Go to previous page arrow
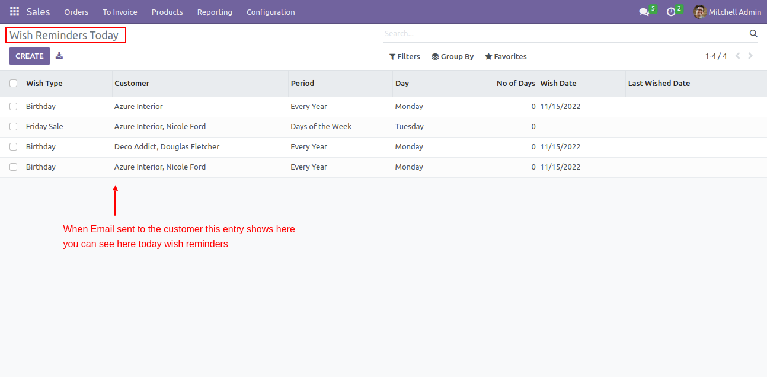 click(738, 56)
